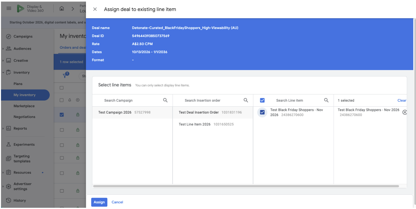Image resolution: width=416 pixels, height=209 pixels.
Task: Collapse the Inventory sidebar section
Action: pos(3,73)
